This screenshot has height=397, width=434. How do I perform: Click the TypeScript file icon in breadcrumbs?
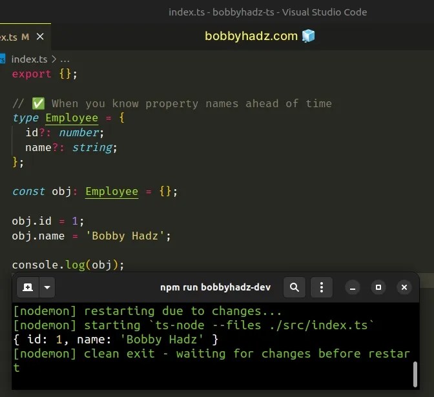pyautogui.click(x=3, y=59)
